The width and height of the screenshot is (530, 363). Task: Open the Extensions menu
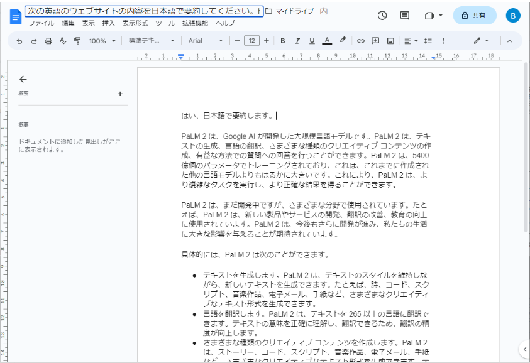195,23
